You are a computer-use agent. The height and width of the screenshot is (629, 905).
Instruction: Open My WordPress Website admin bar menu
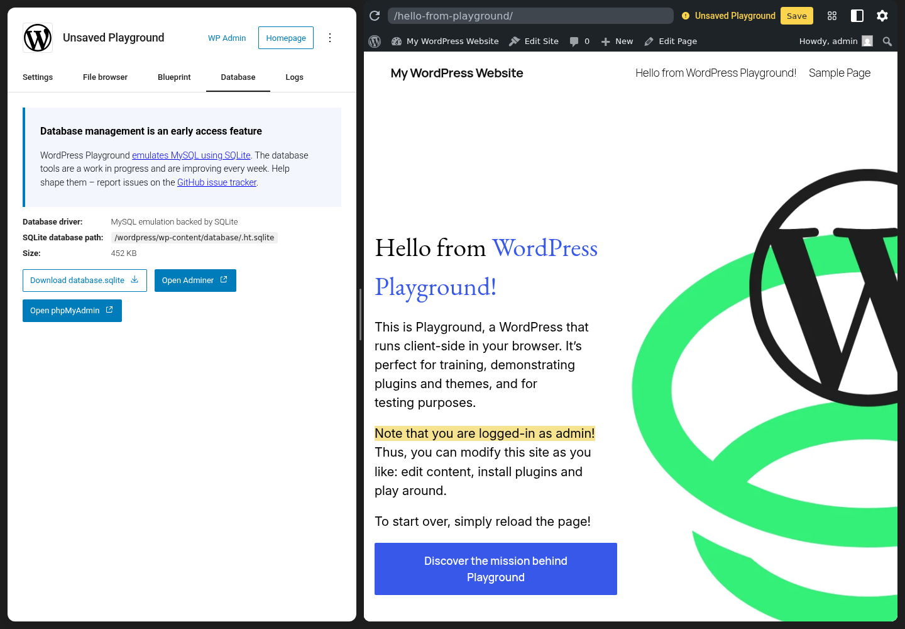point(445,42)
